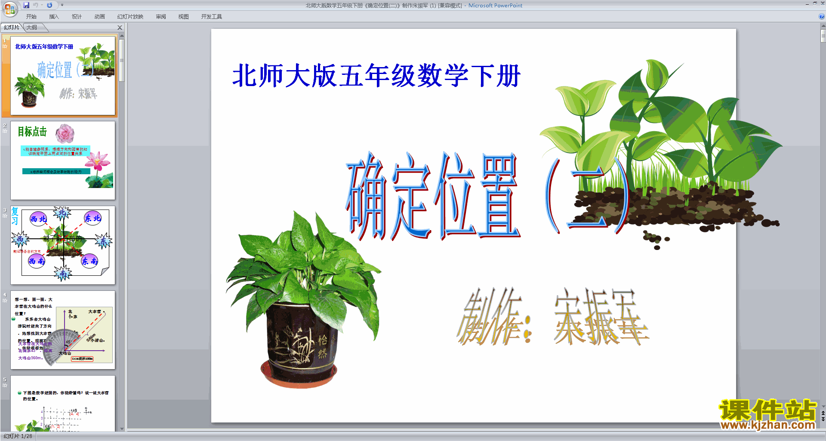The width and height of the screenshot is (826, 441).
Task: Click the main editor vertical scrollbar thumb
Action: click(823, 36)
